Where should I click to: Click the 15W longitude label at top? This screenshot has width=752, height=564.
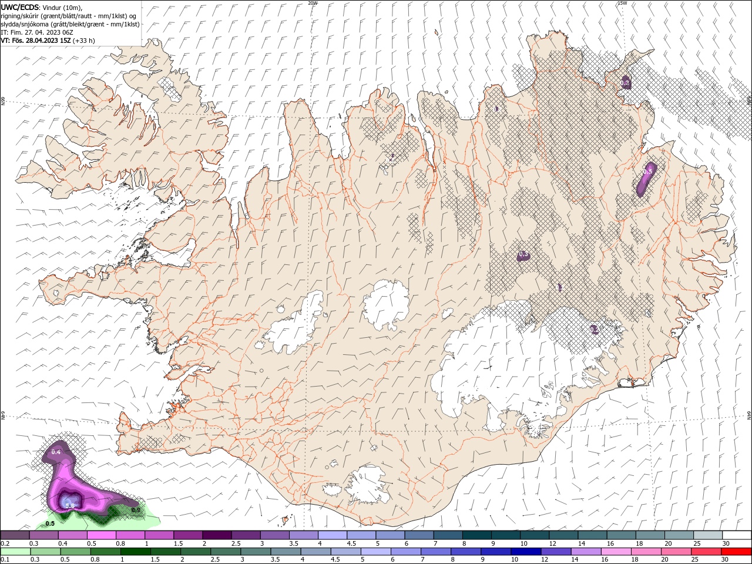(x=622, y=3)
